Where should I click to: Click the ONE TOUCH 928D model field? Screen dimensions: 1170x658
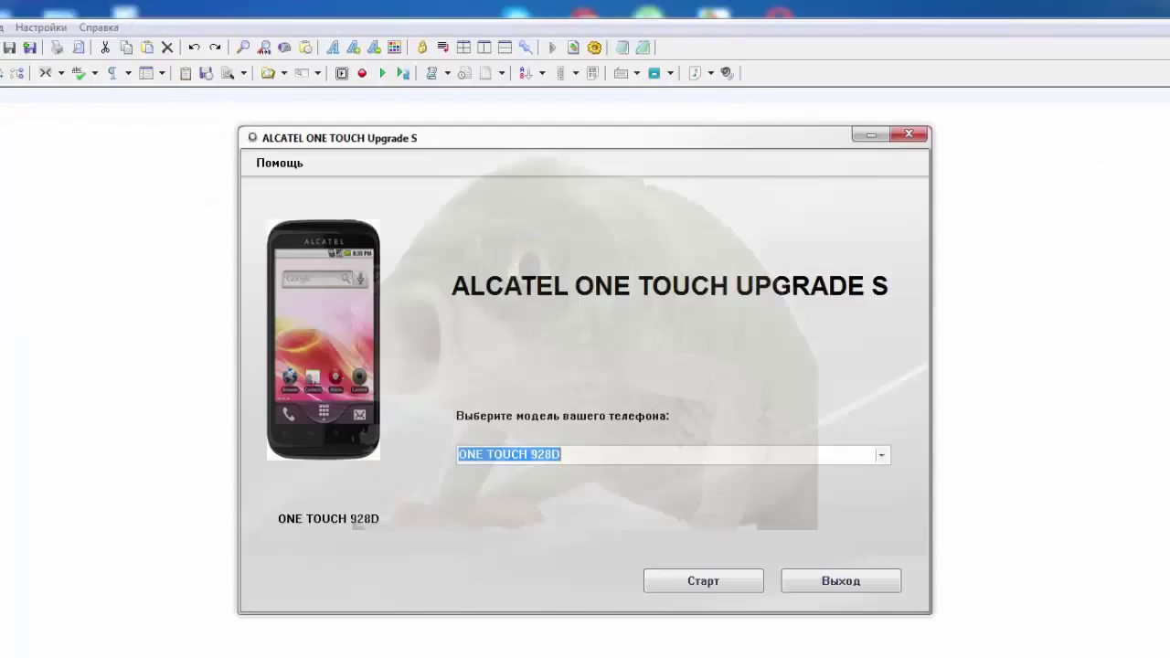coord(673,454)
